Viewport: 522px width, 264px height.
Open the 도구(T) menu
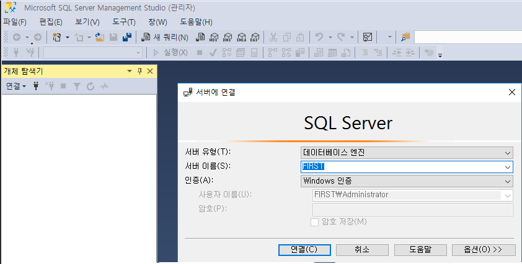pyautogui.click(x=124, y=22)
